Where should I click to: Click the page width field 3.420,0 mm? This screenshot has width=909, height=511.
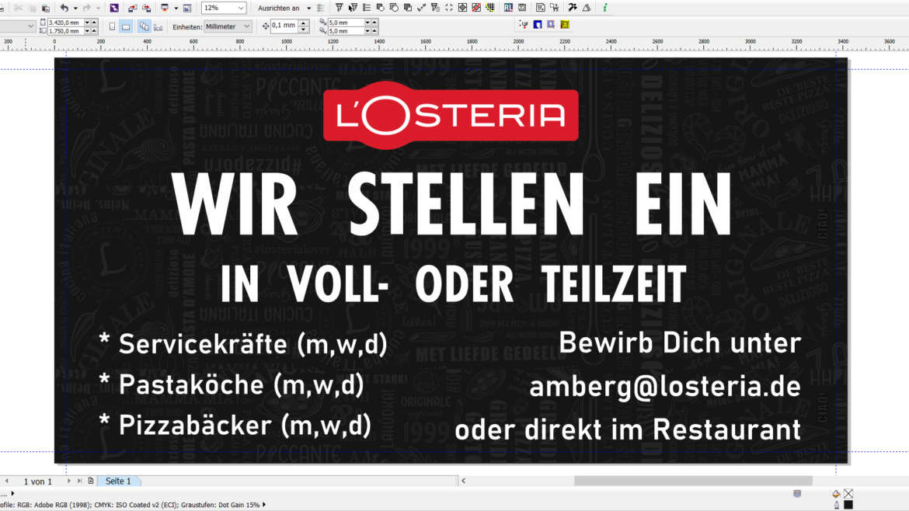[65, 23]
